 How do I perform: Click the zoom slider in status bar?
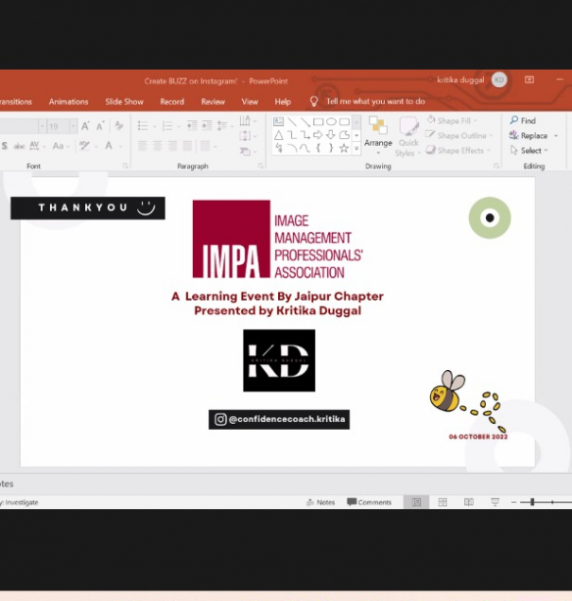(x=533, y=503)
